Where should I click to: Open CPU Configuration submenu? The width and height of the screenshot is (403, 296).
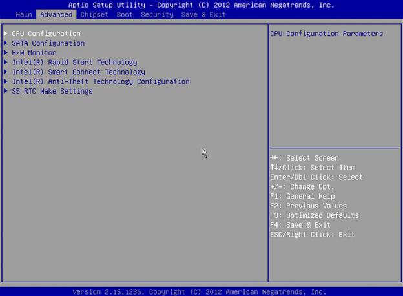[x=46, y=34]
